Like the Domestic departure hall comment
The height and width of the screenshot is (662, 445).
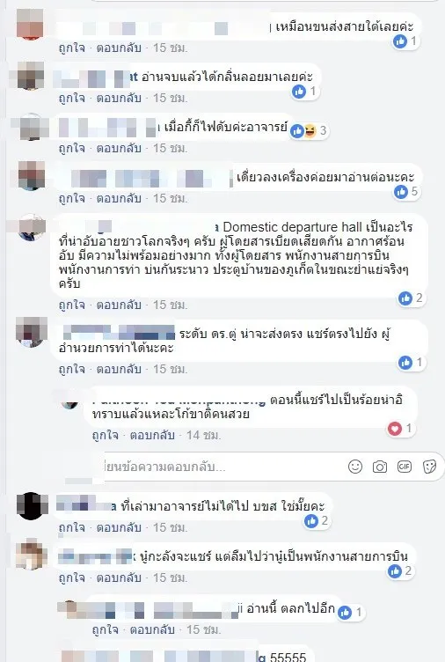(72, 305)
